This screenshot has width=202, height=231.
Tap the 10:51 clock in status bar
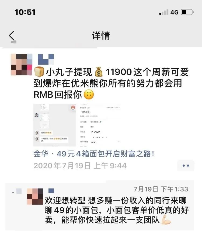tap(25, 12)
